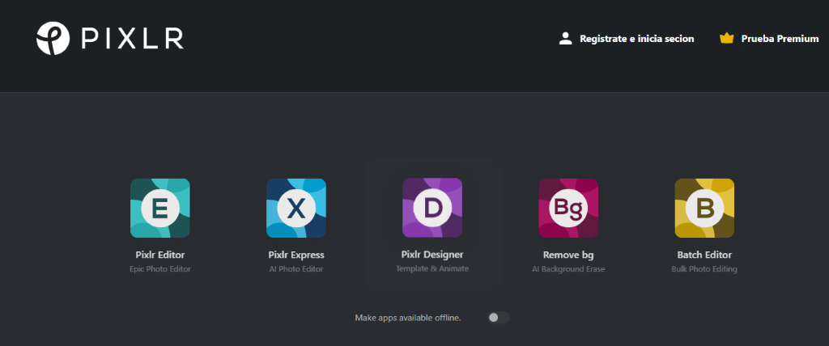Image resolution: width=829 pixels, height=346 pixels.
Task: Click the Pixlr Editor title text
Action: [160, 255]
